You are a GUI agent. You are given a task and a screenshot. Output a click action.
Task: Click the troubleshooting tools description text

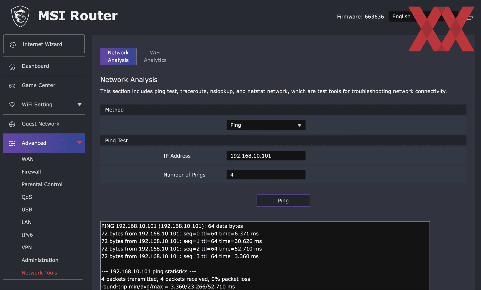point(274,91)
